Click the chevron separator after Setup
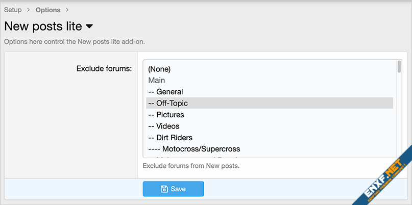This screenshot has width=412, height=205. tap(29, 10)
